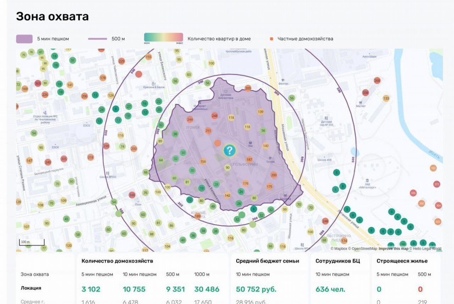Select the 218 house marker
The height and width of the screenshot is (304, 454).
click(x=90, y=157)
